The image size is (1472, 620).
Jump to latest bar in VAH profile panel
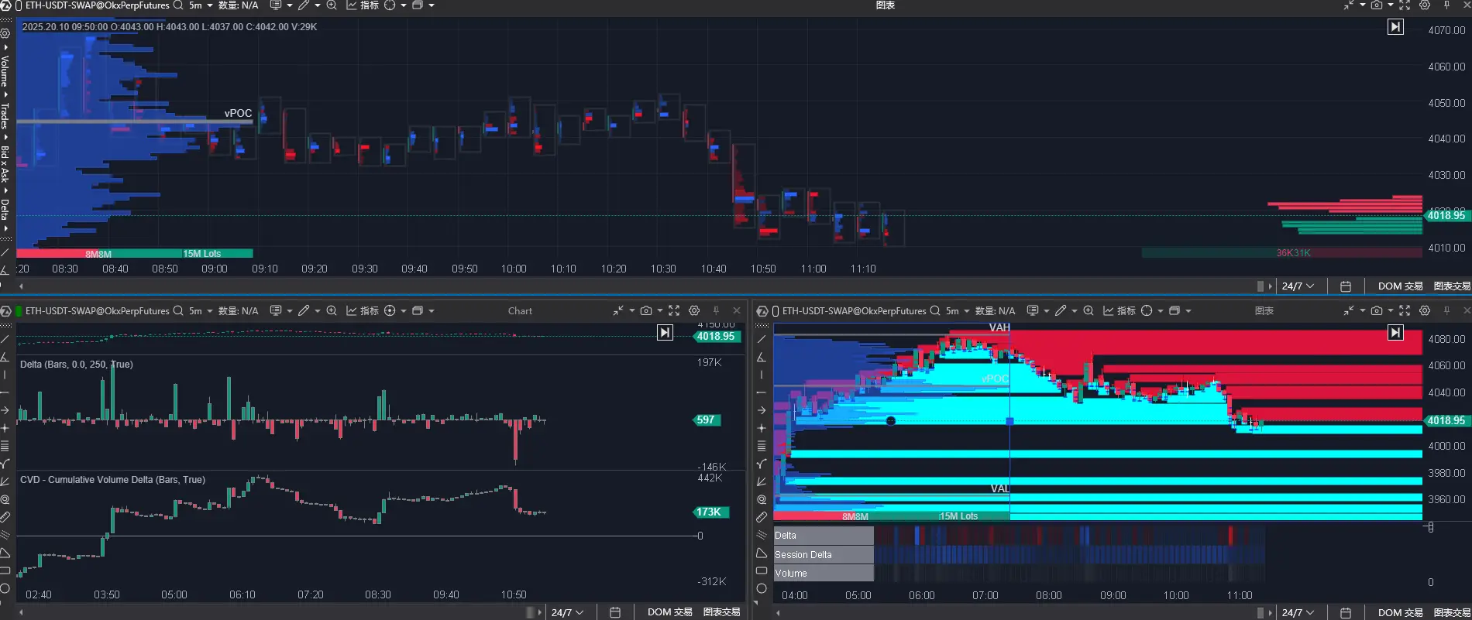(1395, 332)
